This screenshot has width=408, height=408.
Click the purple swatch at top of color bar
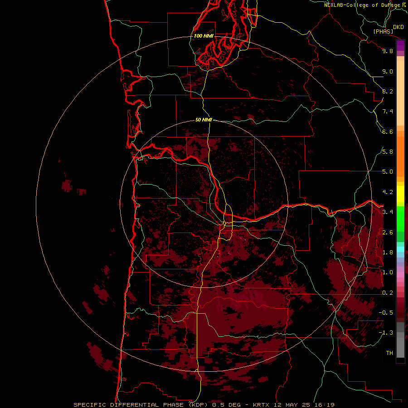coord(400,45)
